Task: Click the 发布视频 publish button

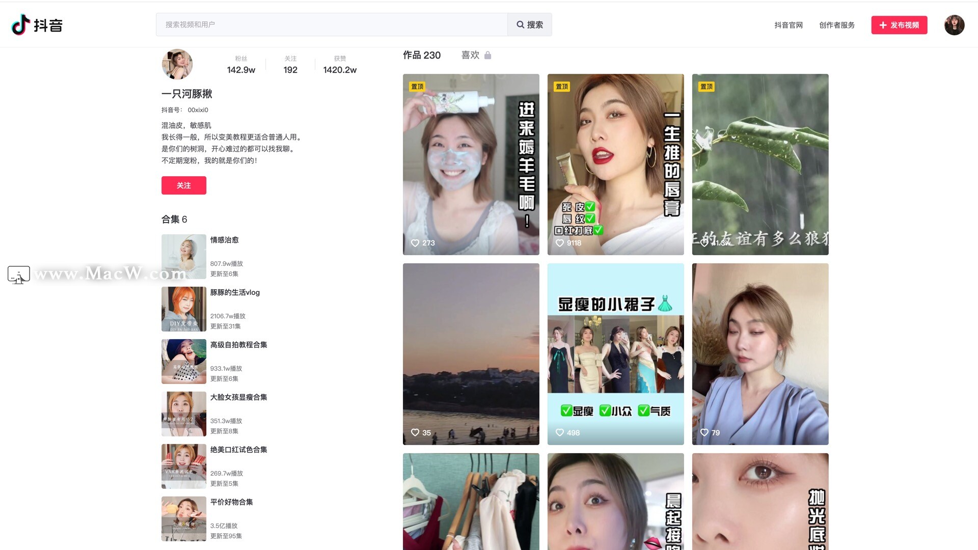Action: click(899, 25)
